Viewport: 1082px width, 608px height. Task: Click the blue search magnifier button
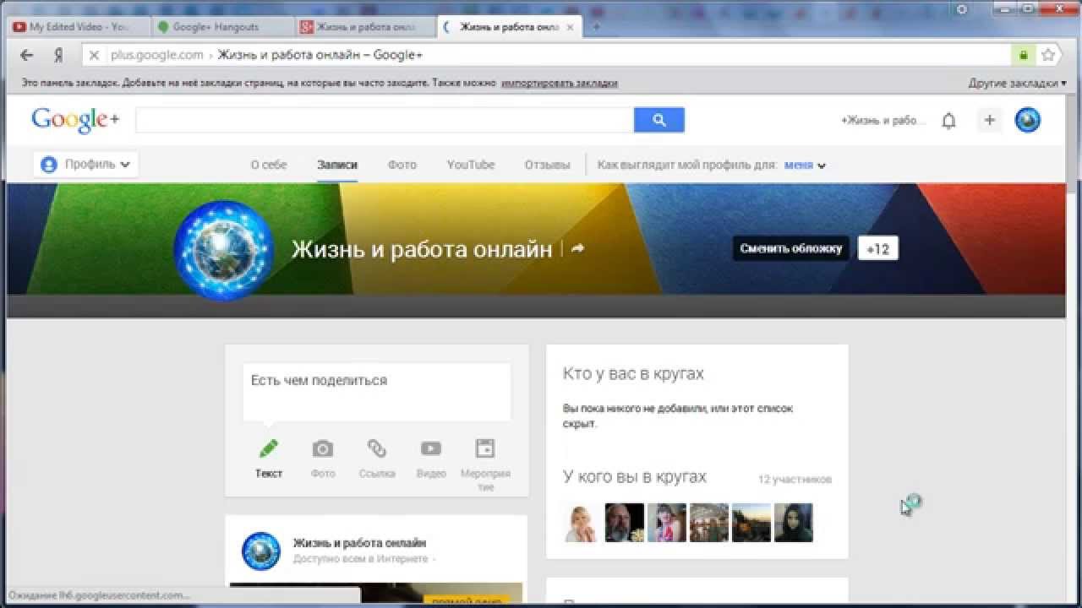click(x=659, y=120)
